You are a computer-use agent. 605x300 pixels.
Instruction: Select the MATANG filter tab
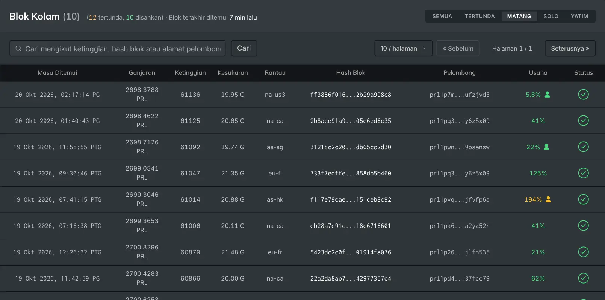pos(519,16)
